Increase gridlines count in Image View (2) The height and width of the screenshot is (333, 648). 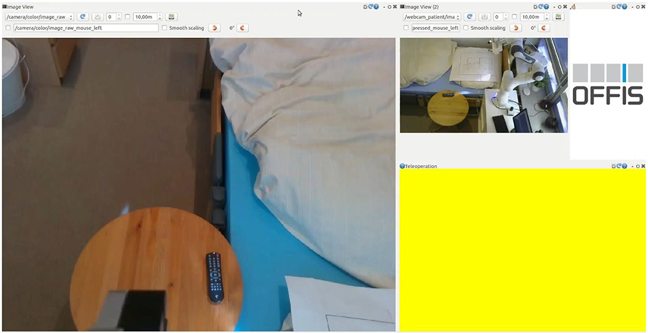pos(506,15)
